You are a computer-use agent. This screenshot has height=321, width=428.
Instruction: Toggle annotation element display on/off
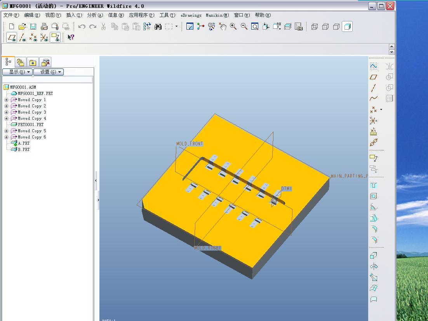pyautogui.click(x=55, y=37)
